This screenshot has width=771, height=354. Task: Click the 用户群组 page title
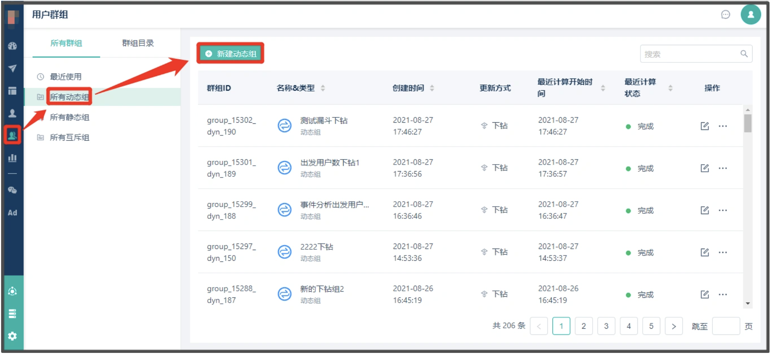click(x=50, y=15)
